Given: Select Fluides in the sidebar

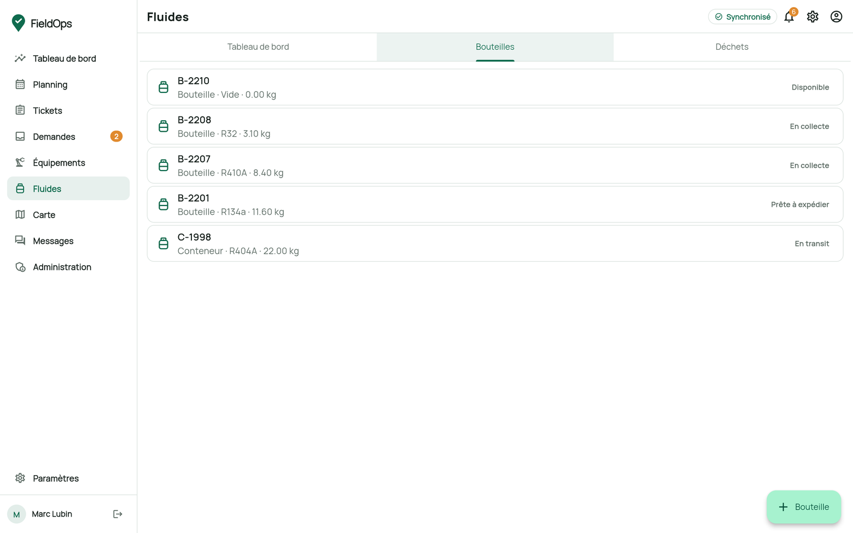Looking at the screenshot, I should pos(68,189).
